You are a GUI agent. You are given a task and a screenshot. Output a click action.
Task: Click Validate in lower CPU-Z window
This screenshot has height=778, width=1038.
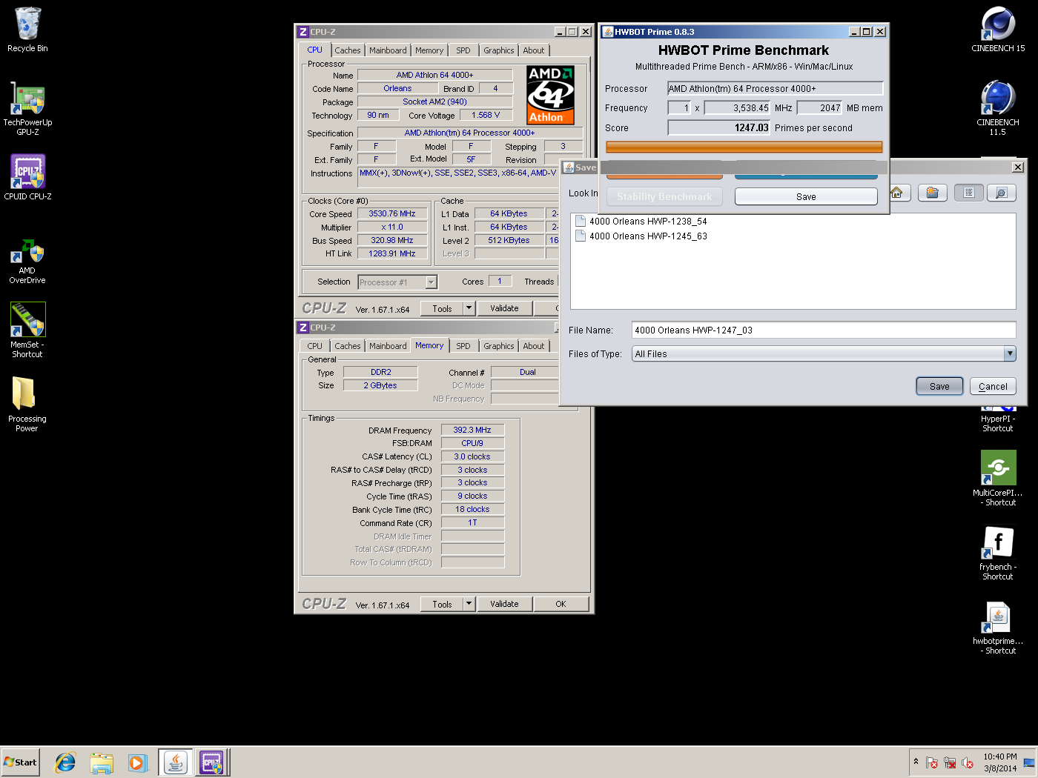(x=504, y=604)
